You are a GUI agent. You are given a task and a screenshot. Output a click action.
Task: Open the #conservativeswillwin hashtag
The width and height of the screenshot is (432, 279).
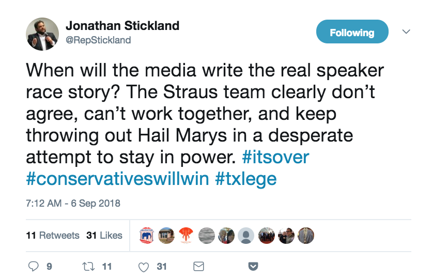tap(117, 179)
